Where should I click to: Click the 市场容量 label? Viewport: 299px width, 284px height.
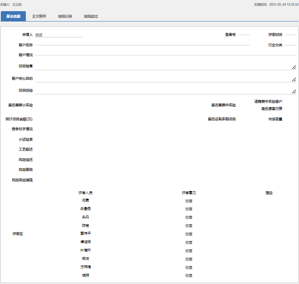pyautogui.click(x=275, y=119)
